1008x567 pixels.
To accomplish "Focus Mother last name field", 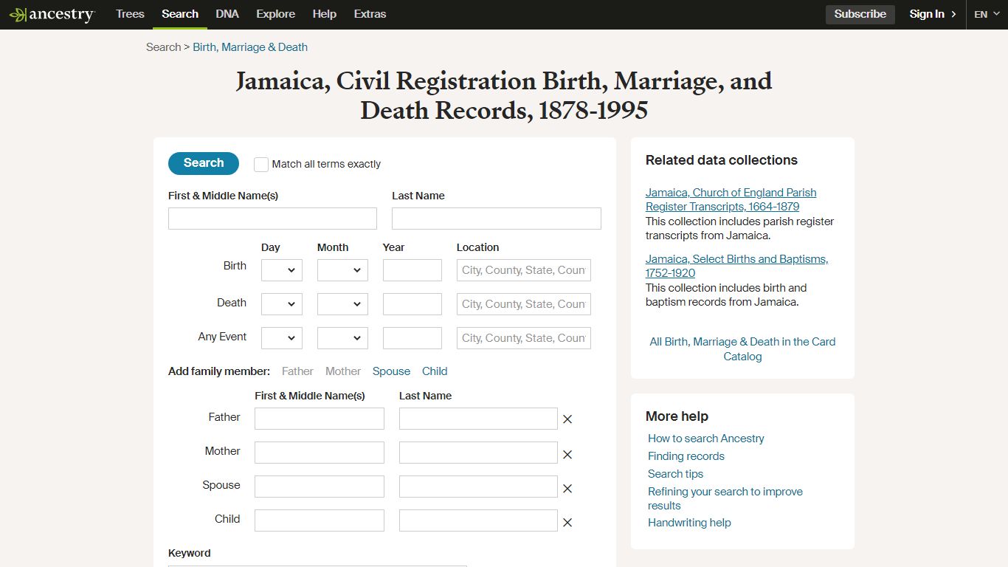I will (478, 453).
